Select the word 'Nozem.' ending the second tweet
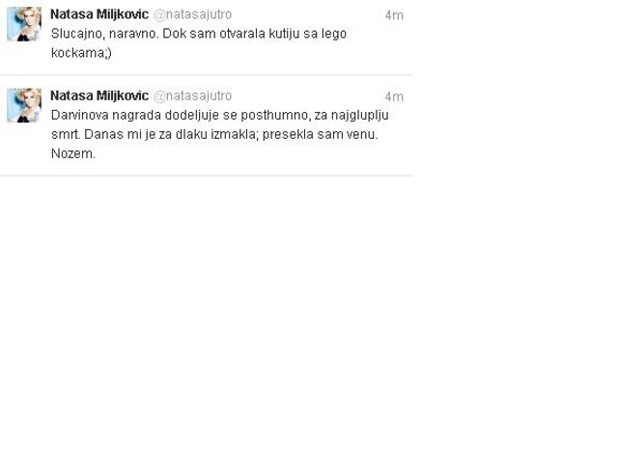 tap(73, 153)
